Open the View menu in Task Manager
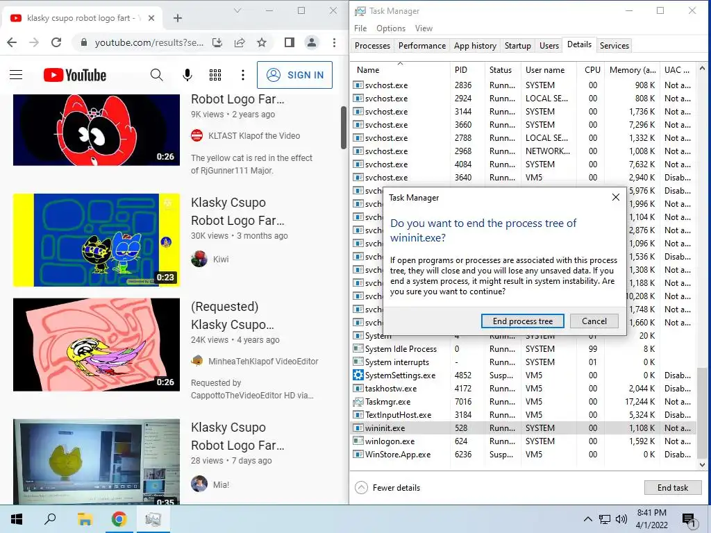The width and height of the screenshot is (711, 533). pyautogui.click(x=424, y=28)
